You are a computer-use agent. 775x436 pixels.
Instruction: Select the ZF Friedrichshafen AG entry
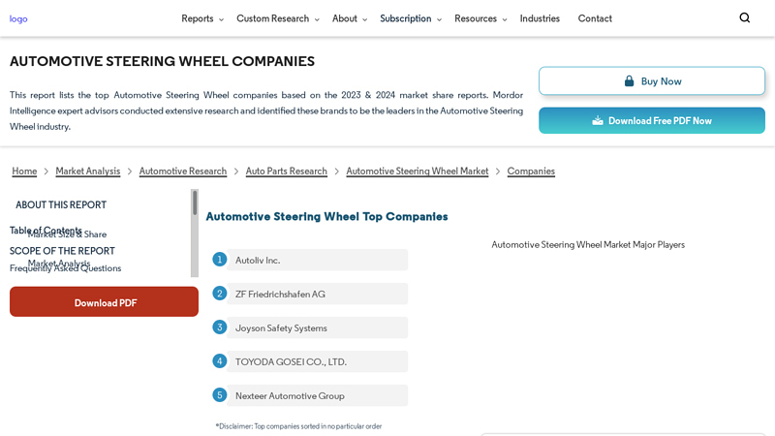pos(317,294)
